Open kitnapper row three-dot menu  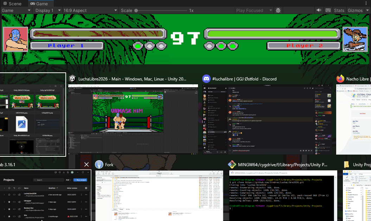(x=86, y=202)
